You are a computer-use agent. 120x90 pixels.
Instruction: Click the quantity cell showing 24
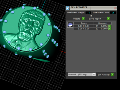pos(97,26)
